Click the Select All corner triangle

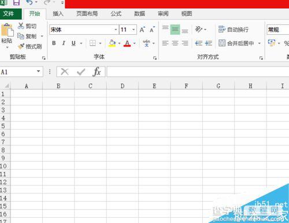point(6,86)
